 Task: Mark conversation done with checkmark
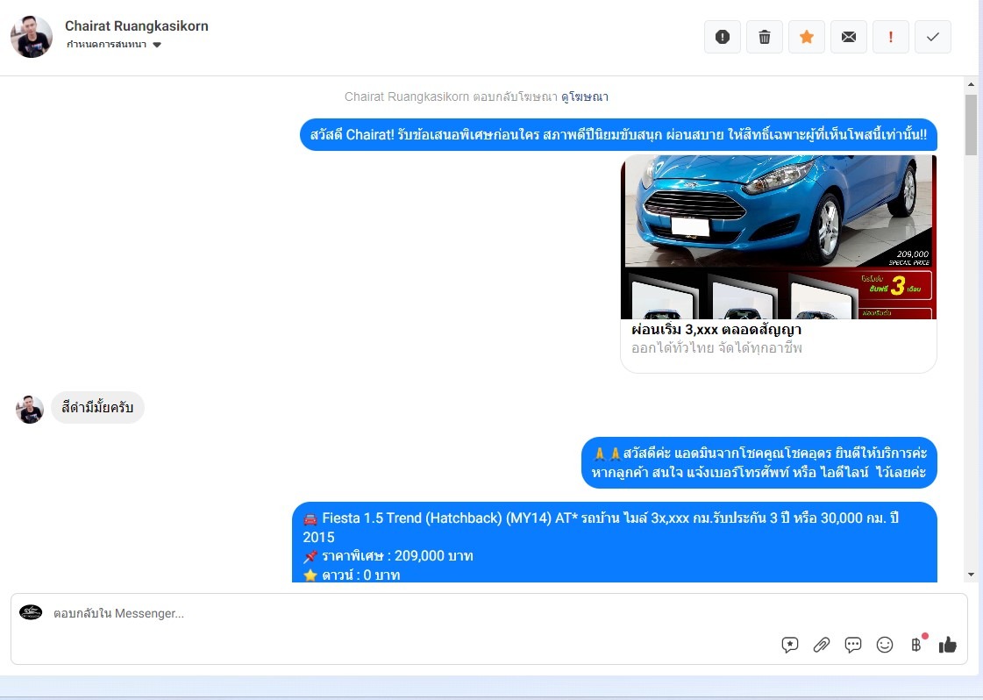coord(932,37)
